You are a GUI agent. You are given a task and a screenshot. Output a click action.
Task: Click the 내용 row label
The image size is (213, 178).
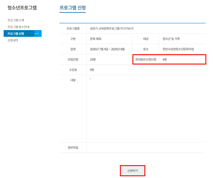coord(73,80)
